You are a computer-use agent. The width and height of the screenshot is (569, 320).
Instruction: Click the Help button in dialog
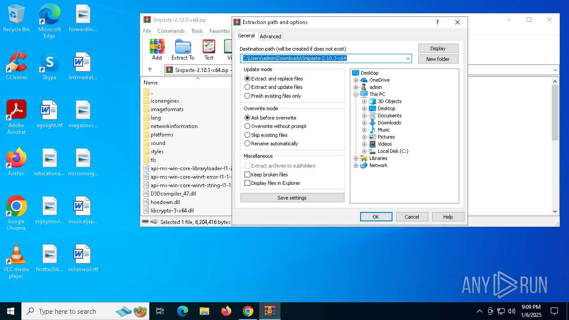(448, 217)
